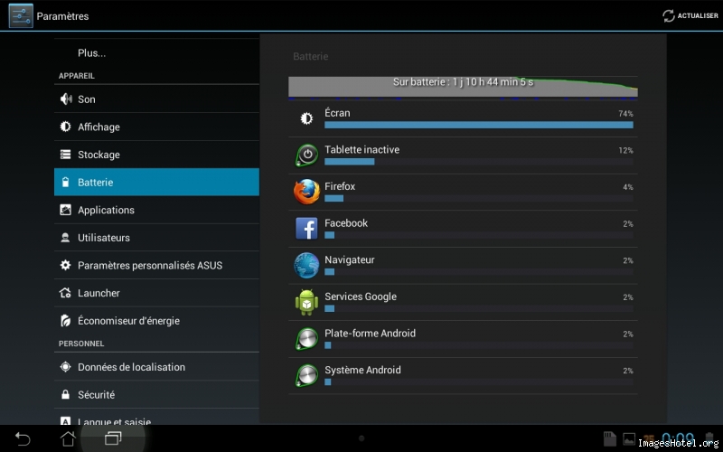
Task: Tap the Plate-forme Android icon
Action: pyautogui.click(x=306, y=338)
